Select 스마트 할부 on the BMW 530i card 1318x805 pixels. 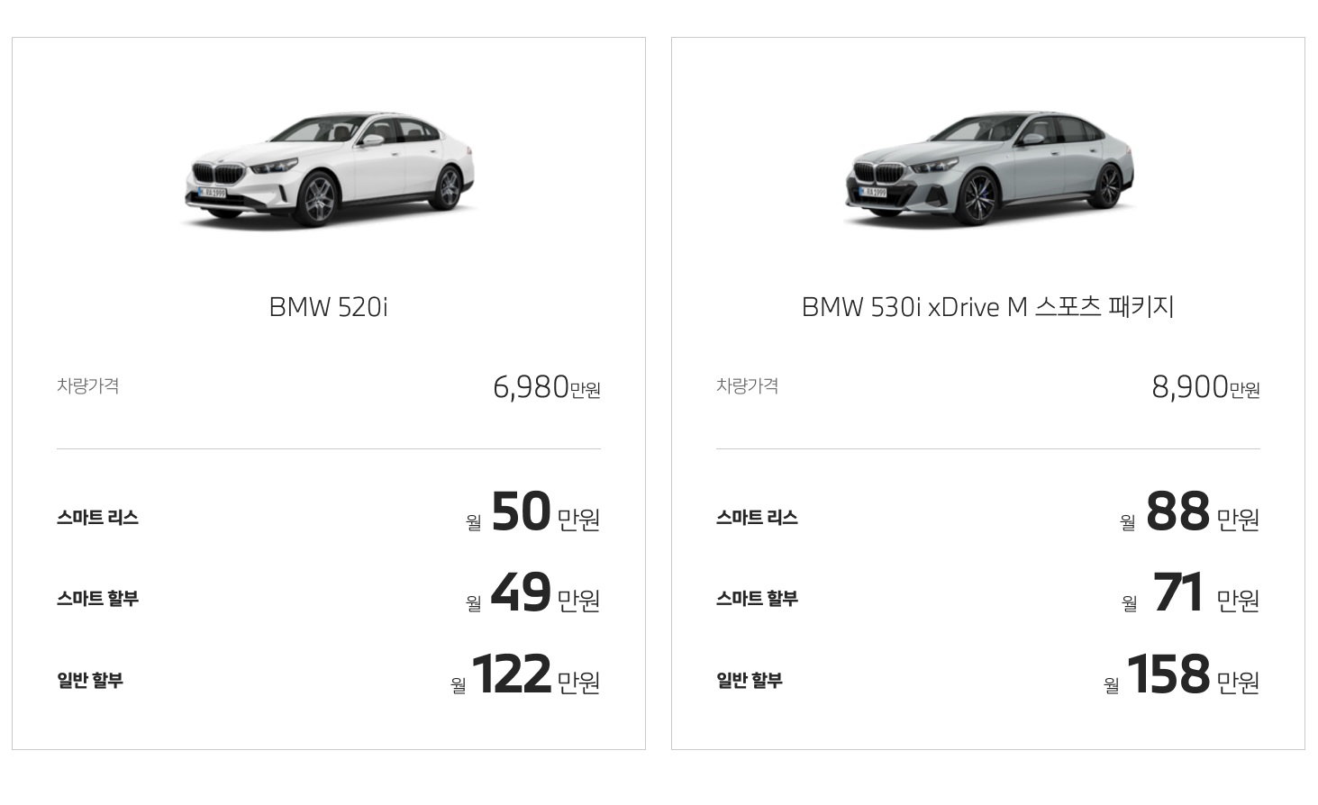click(x=757, y=599)
